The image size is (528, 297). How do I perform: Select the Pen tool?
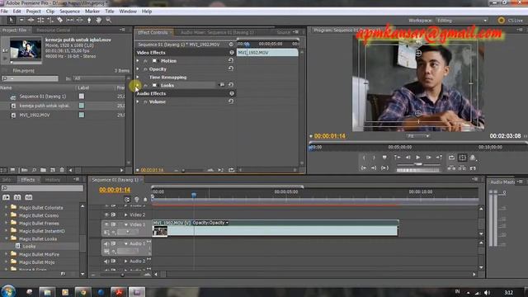coord(89,20)
